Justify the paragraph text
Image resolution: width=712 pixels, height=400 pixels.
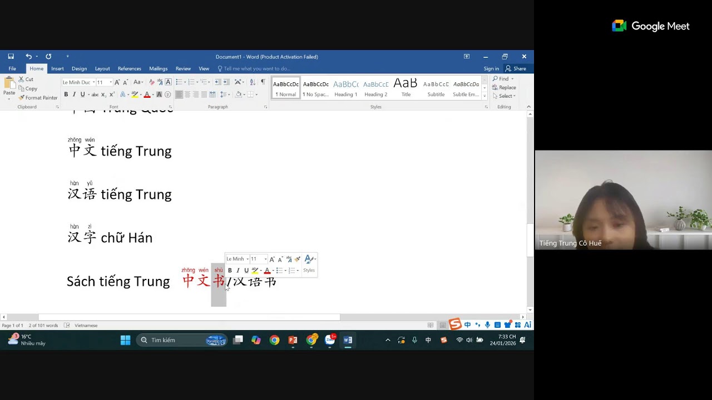coord(204,94)
